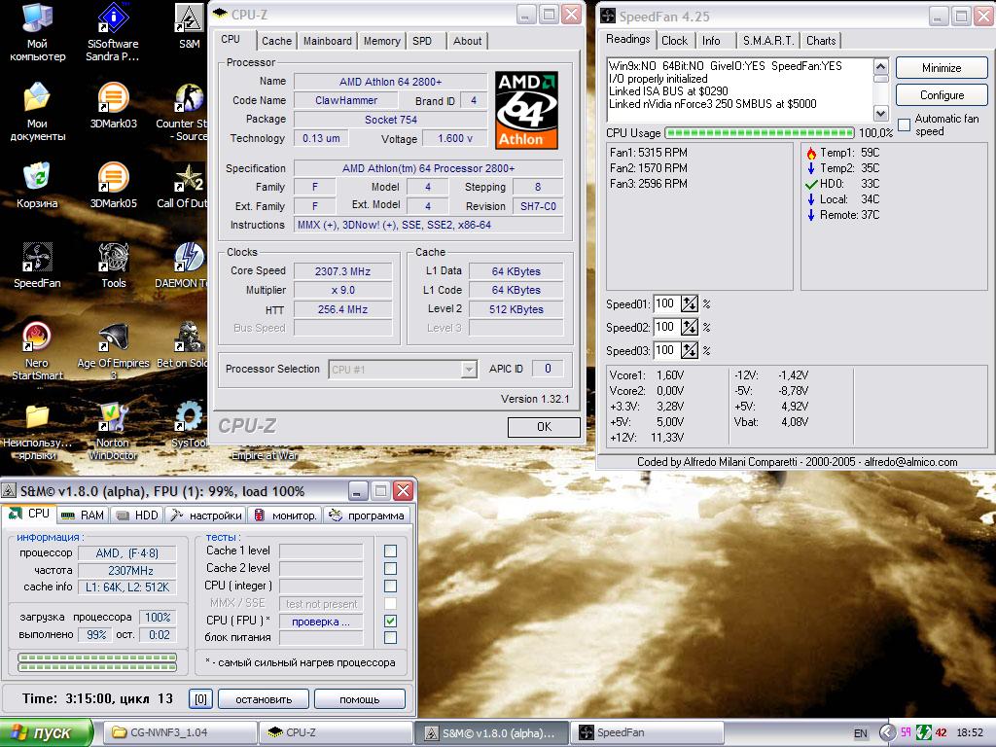Launch the SpeedFan desktop shortcut
Viewport: 996px width, 747px height.
[38, 266]
